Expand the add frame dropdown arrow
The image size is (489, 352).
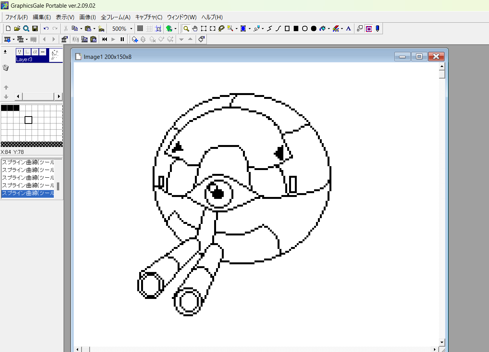[13, 39]
